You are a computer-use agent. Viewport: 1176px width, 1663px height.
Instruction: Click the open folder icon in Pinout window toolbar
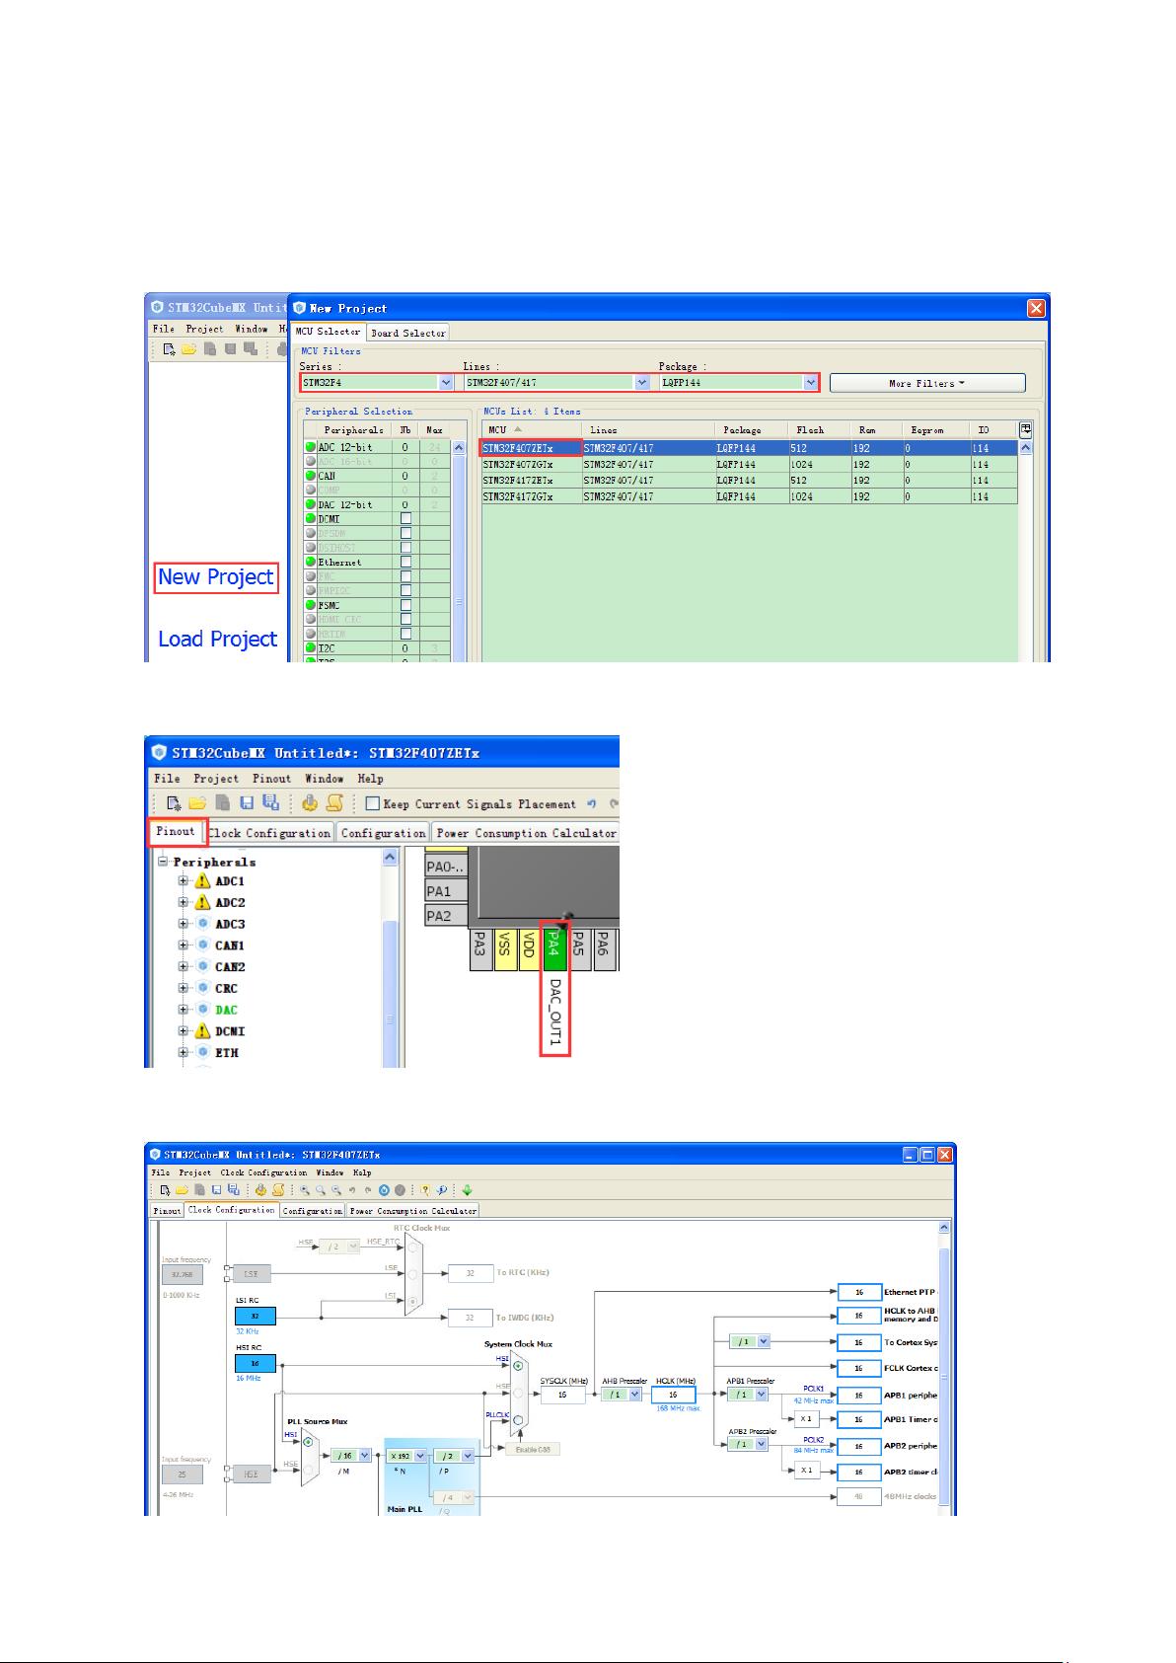coord(197,803)
